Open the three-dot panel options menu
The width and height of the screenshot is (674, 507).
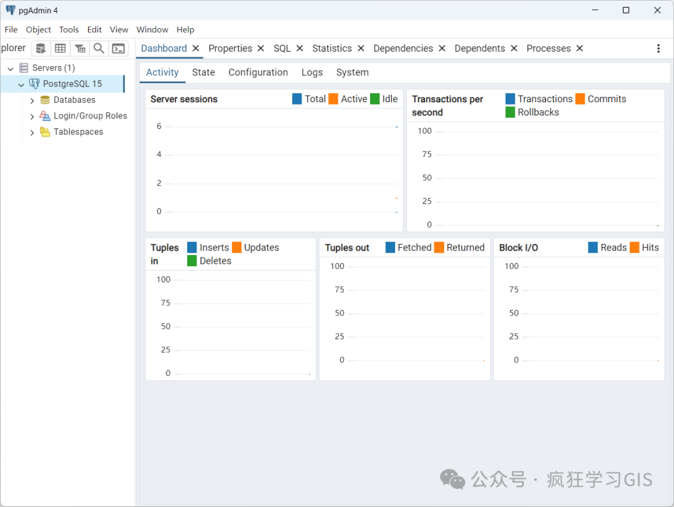(x=658, y=49)
